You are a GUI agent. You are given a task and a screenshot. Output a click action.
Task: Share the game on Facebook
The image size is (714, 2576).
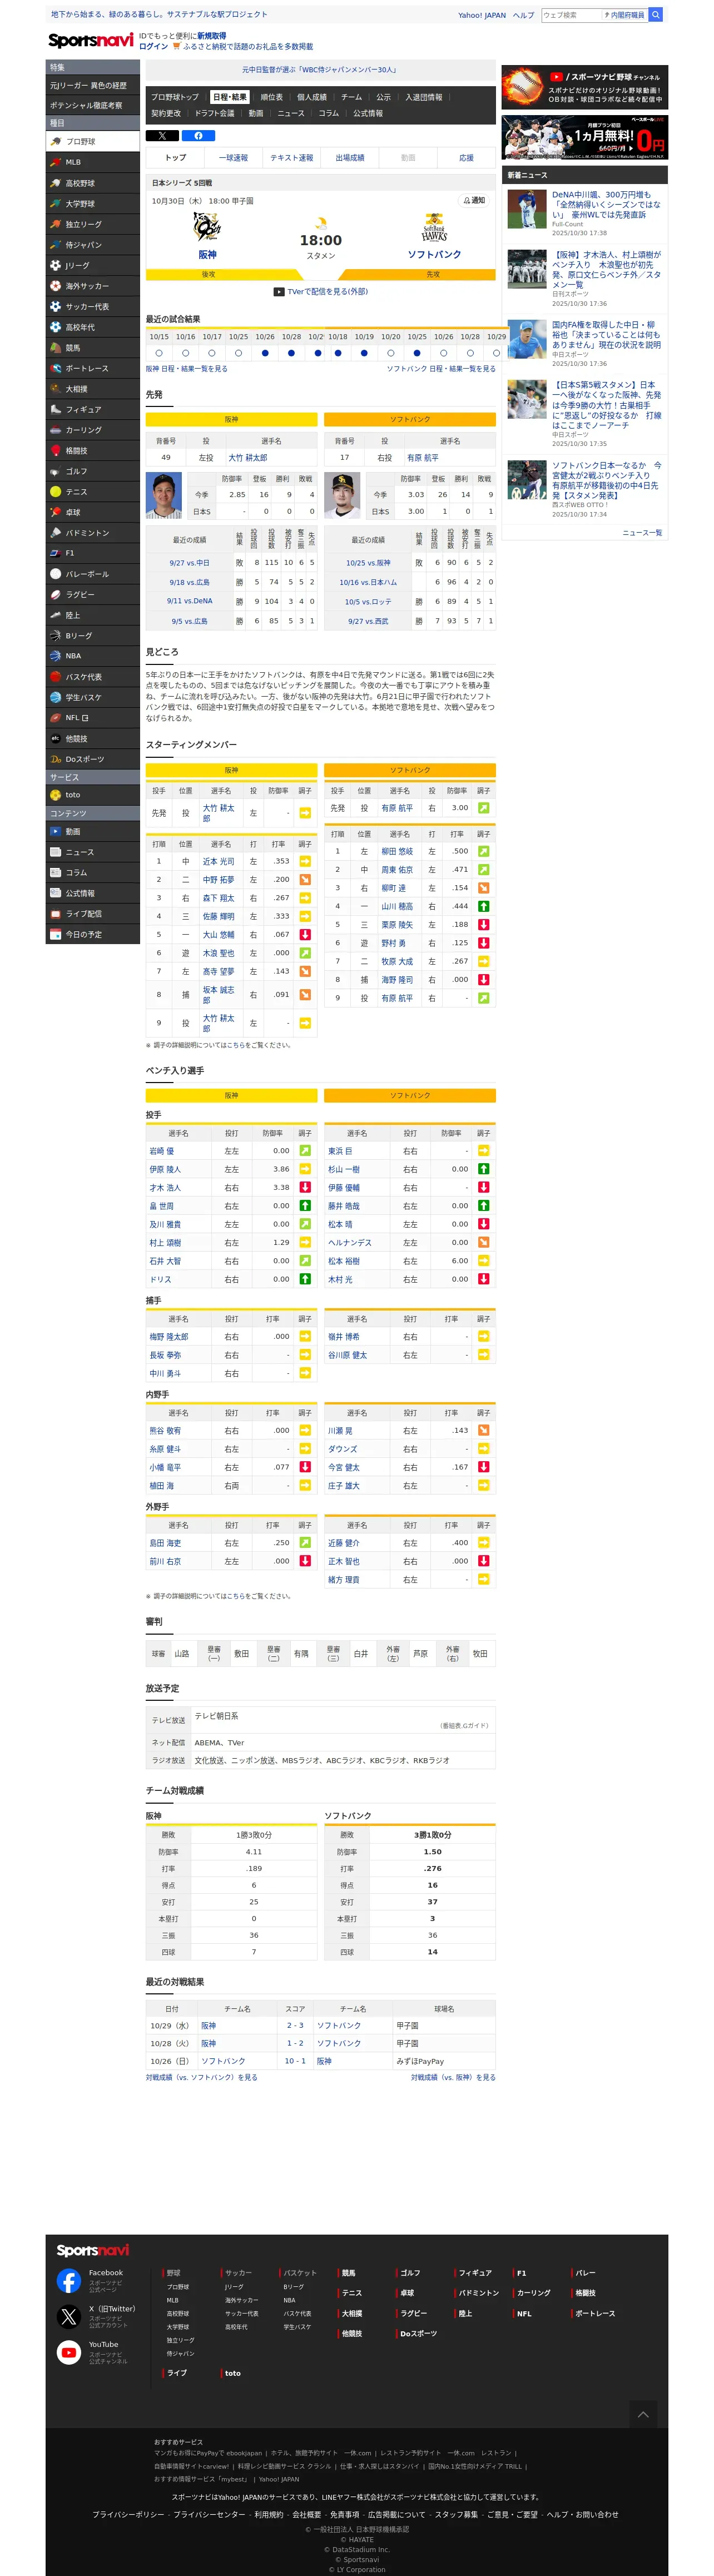[198, 136]
